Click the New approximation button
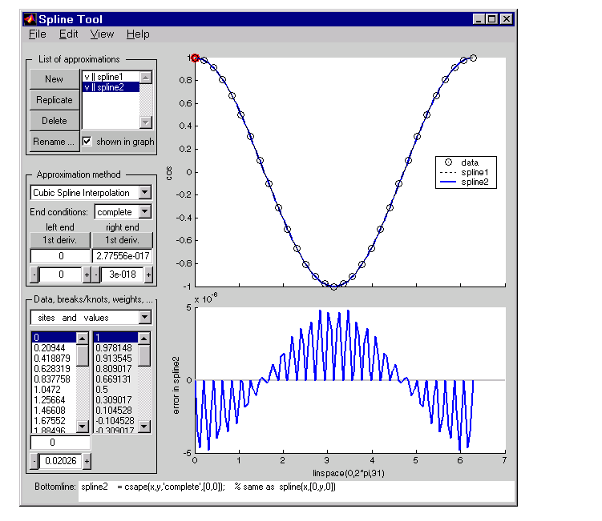 click(x=55, y=79)
